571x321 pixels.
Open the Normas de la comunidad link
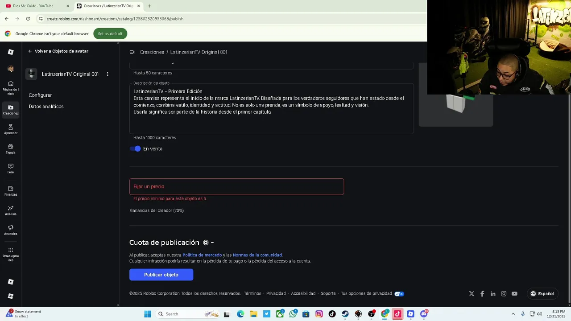257,255
